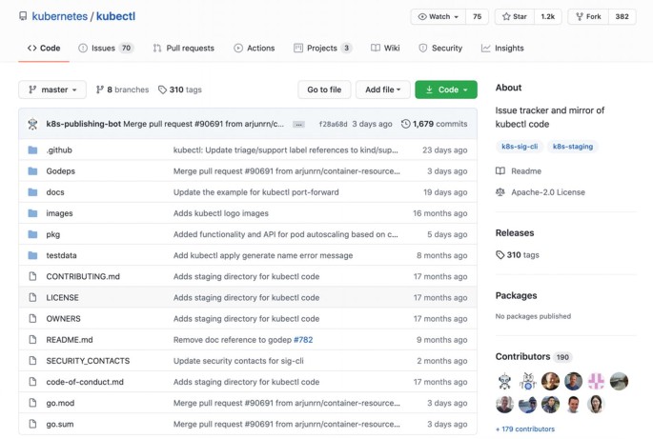Open the 75 watchers count

(478, 16)
